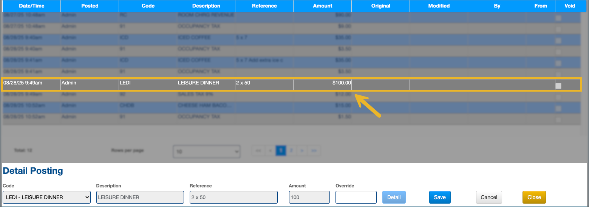Click the Reference field containing 2 x 50
Viewport: 589px width, 207px height.
tap(233, 197)
